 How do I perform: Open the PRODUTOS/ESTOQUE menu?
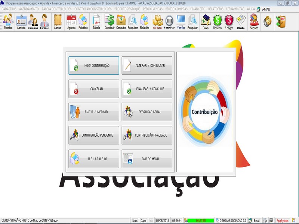point(127,9)
